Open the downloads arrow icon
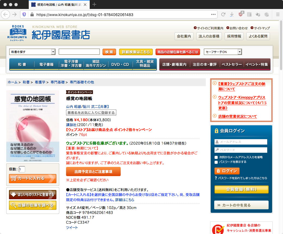This screenshot has height=234, width=283. point(232,14)
